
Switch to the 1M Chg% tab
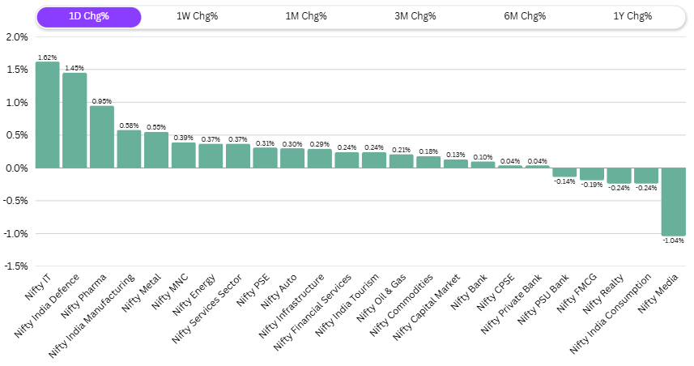306,17
